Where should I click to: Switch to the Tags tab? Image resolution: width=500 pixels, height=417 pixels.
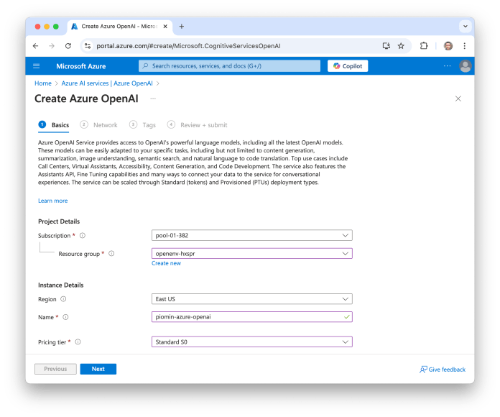point(142,125)
